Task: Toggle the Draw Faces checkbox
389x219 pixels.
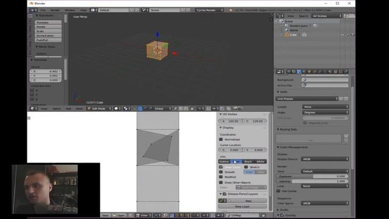Action: click(x=221, y=167)
